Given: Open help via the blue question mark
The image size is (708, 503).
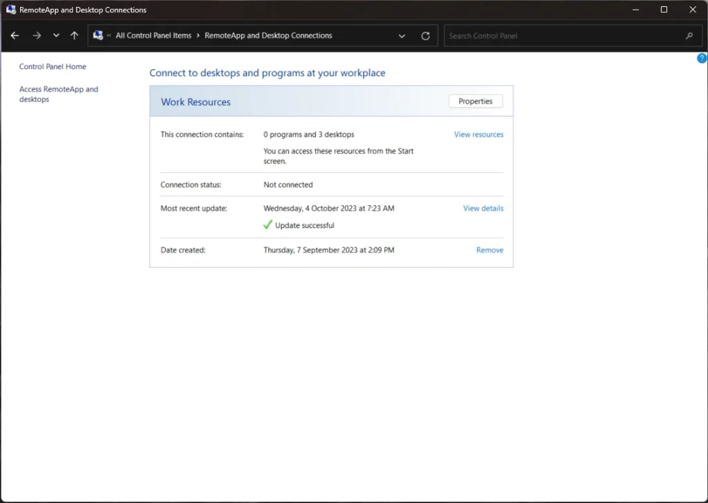Looking at the screenshot, I should [x=702, y=58].
